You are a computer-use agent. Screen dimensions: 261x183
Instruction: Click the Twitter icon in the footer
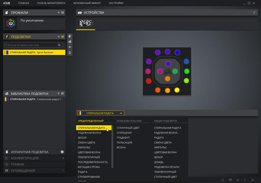coord(237,180)
